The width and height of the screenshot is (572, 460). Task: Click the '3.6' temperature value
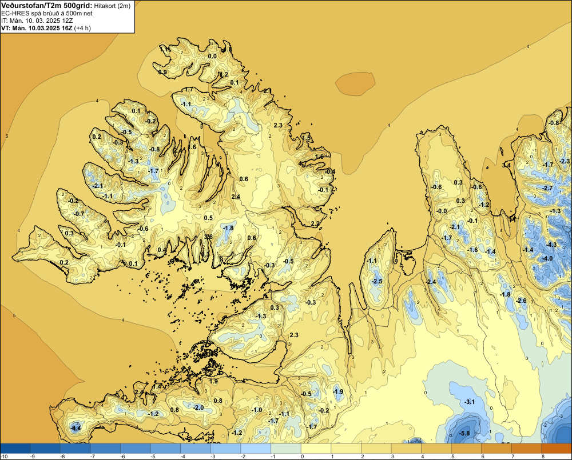tap(208, 237)
